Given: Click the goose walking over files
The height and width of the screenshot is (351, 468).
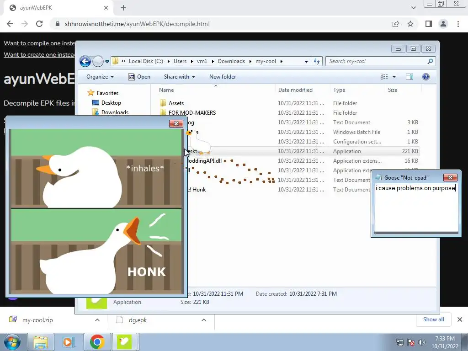Looking at the screenshot, I should (x=198, y=142).
